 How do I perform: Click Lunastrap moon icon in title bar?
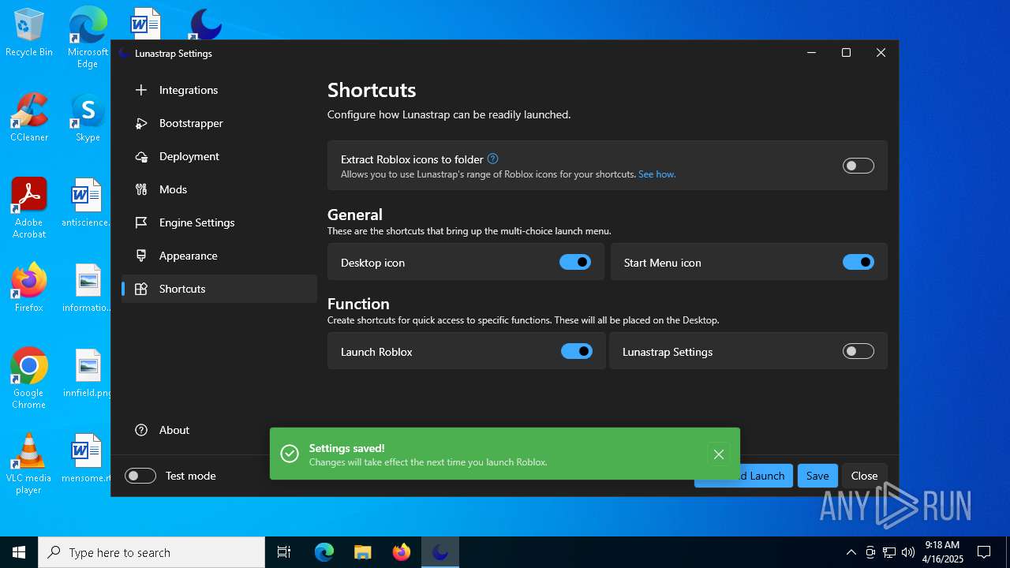(123, 54)
